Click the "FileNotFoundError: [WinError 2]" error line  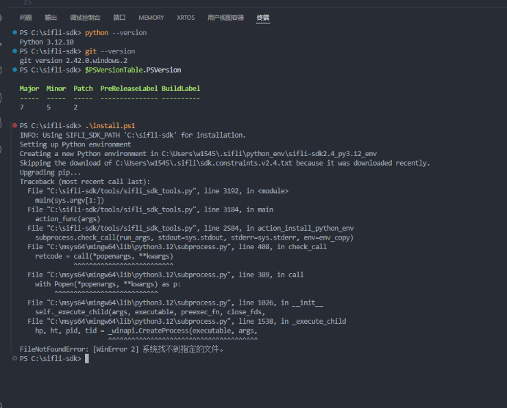coord(121,349)
